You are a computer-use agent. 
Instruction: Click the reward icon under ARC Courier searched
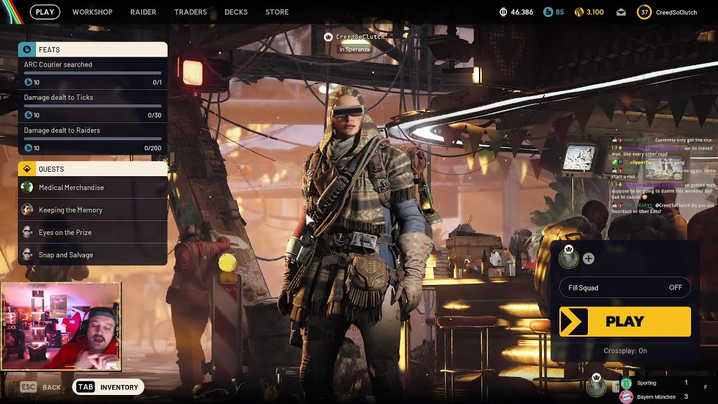point(29,82)
